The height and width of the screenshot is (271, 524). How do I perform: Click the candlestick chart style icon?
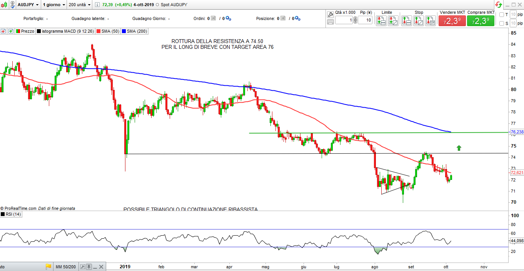click(5, 5)
